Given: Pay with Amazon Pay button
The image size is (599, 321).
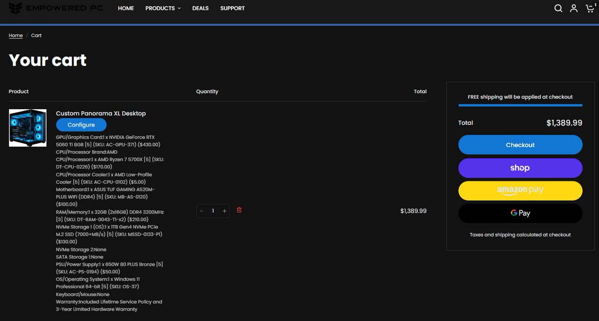Looking at the screenshot, I should click(520, 190).
